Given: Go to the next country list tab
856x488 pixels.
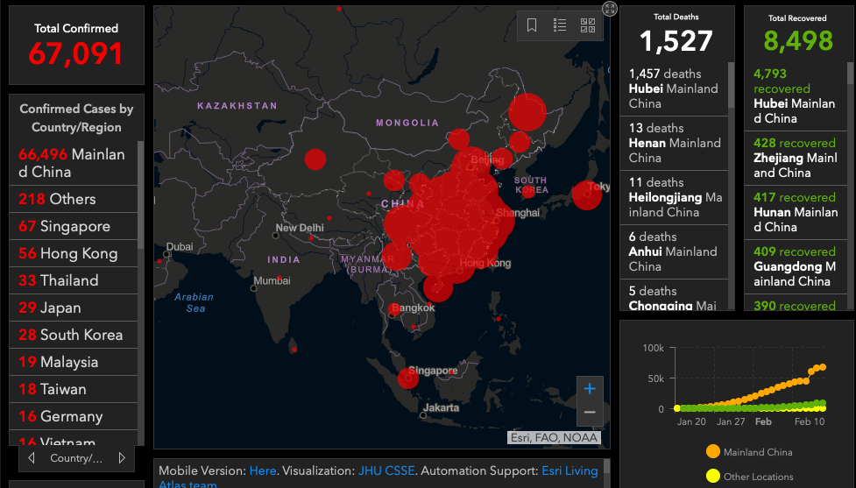Looking at the screenshot, I should tap(120, 458).
